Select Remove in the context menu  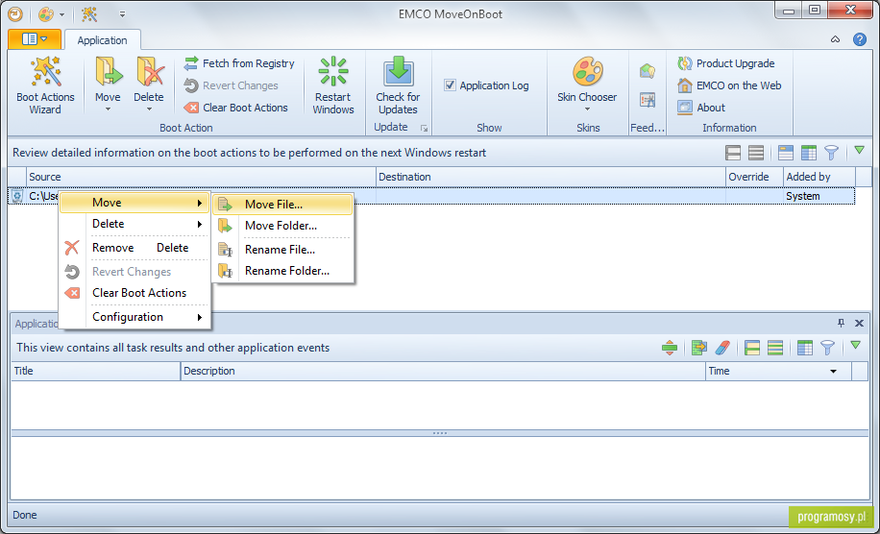pyautogui.click(x=134, y=248)
